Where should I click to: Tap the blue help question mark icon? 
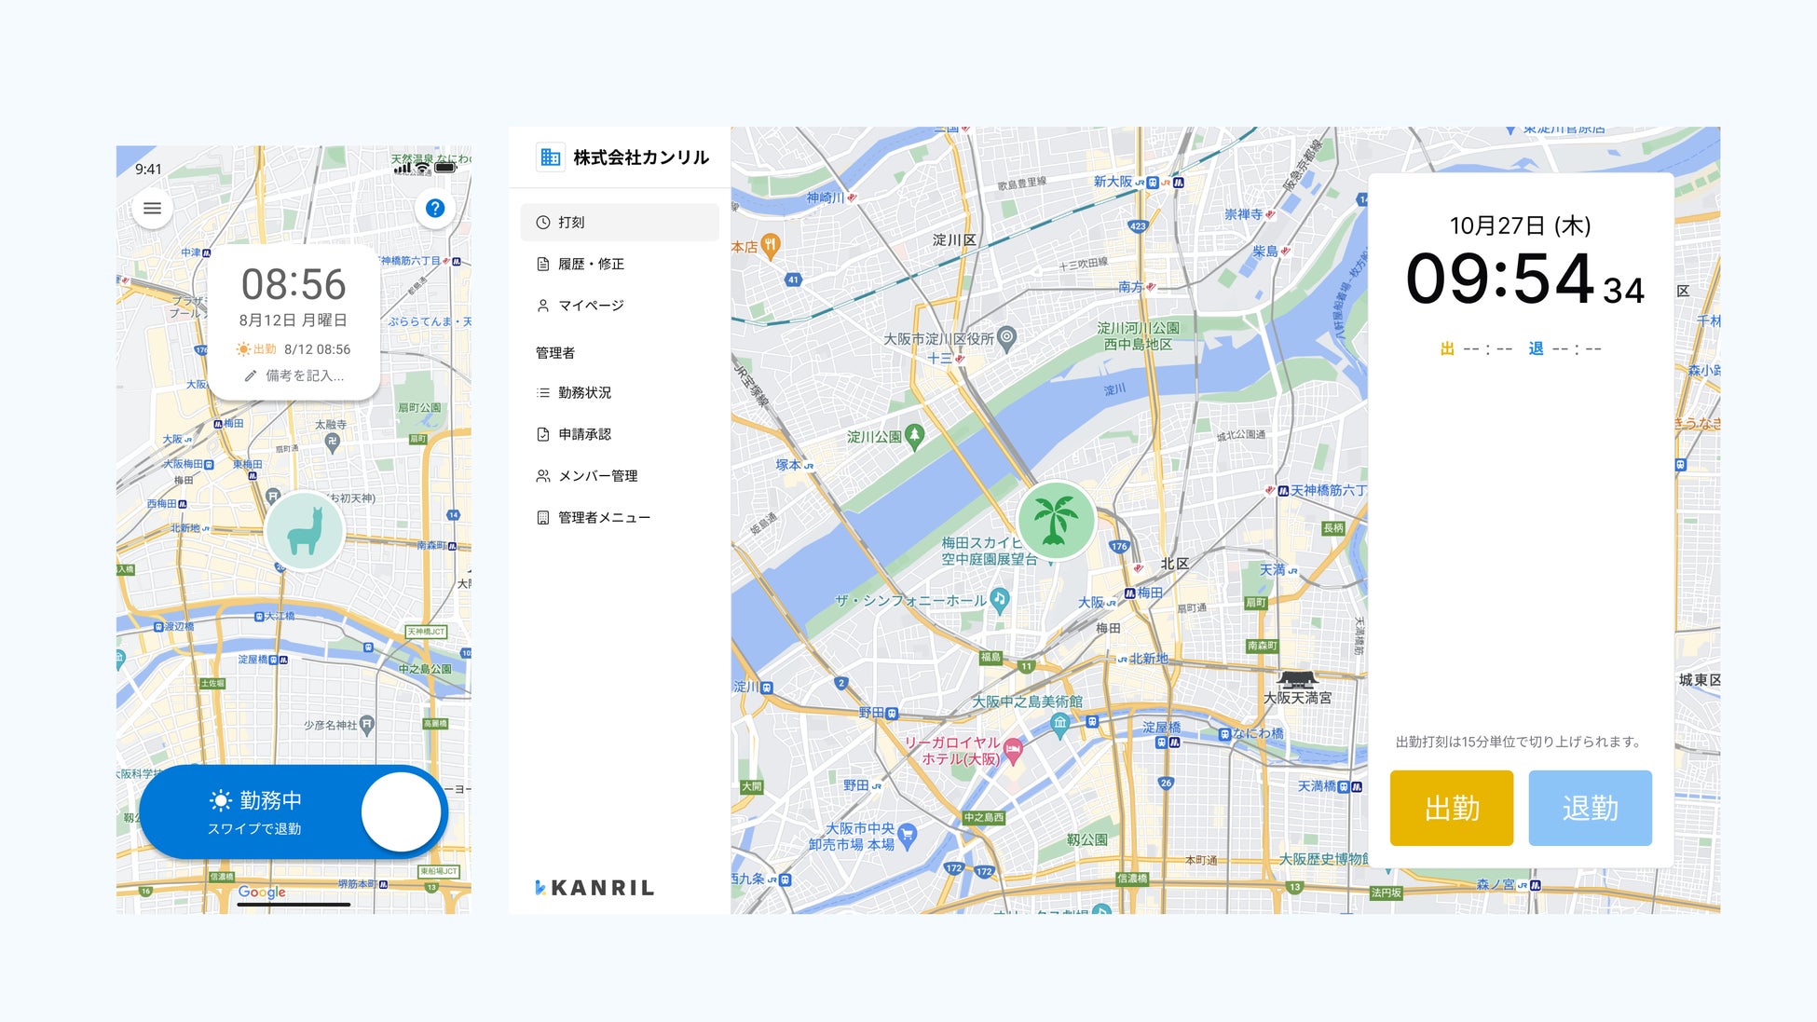pyautogui.click(x=434, y=209)
